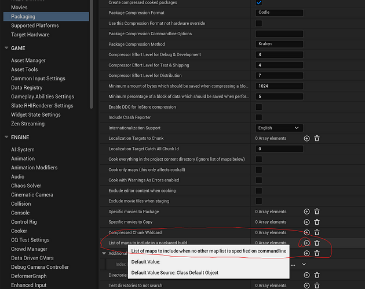Open Enhanced Input settings
This screenshot has height=289, width=365.
(28, 285)
